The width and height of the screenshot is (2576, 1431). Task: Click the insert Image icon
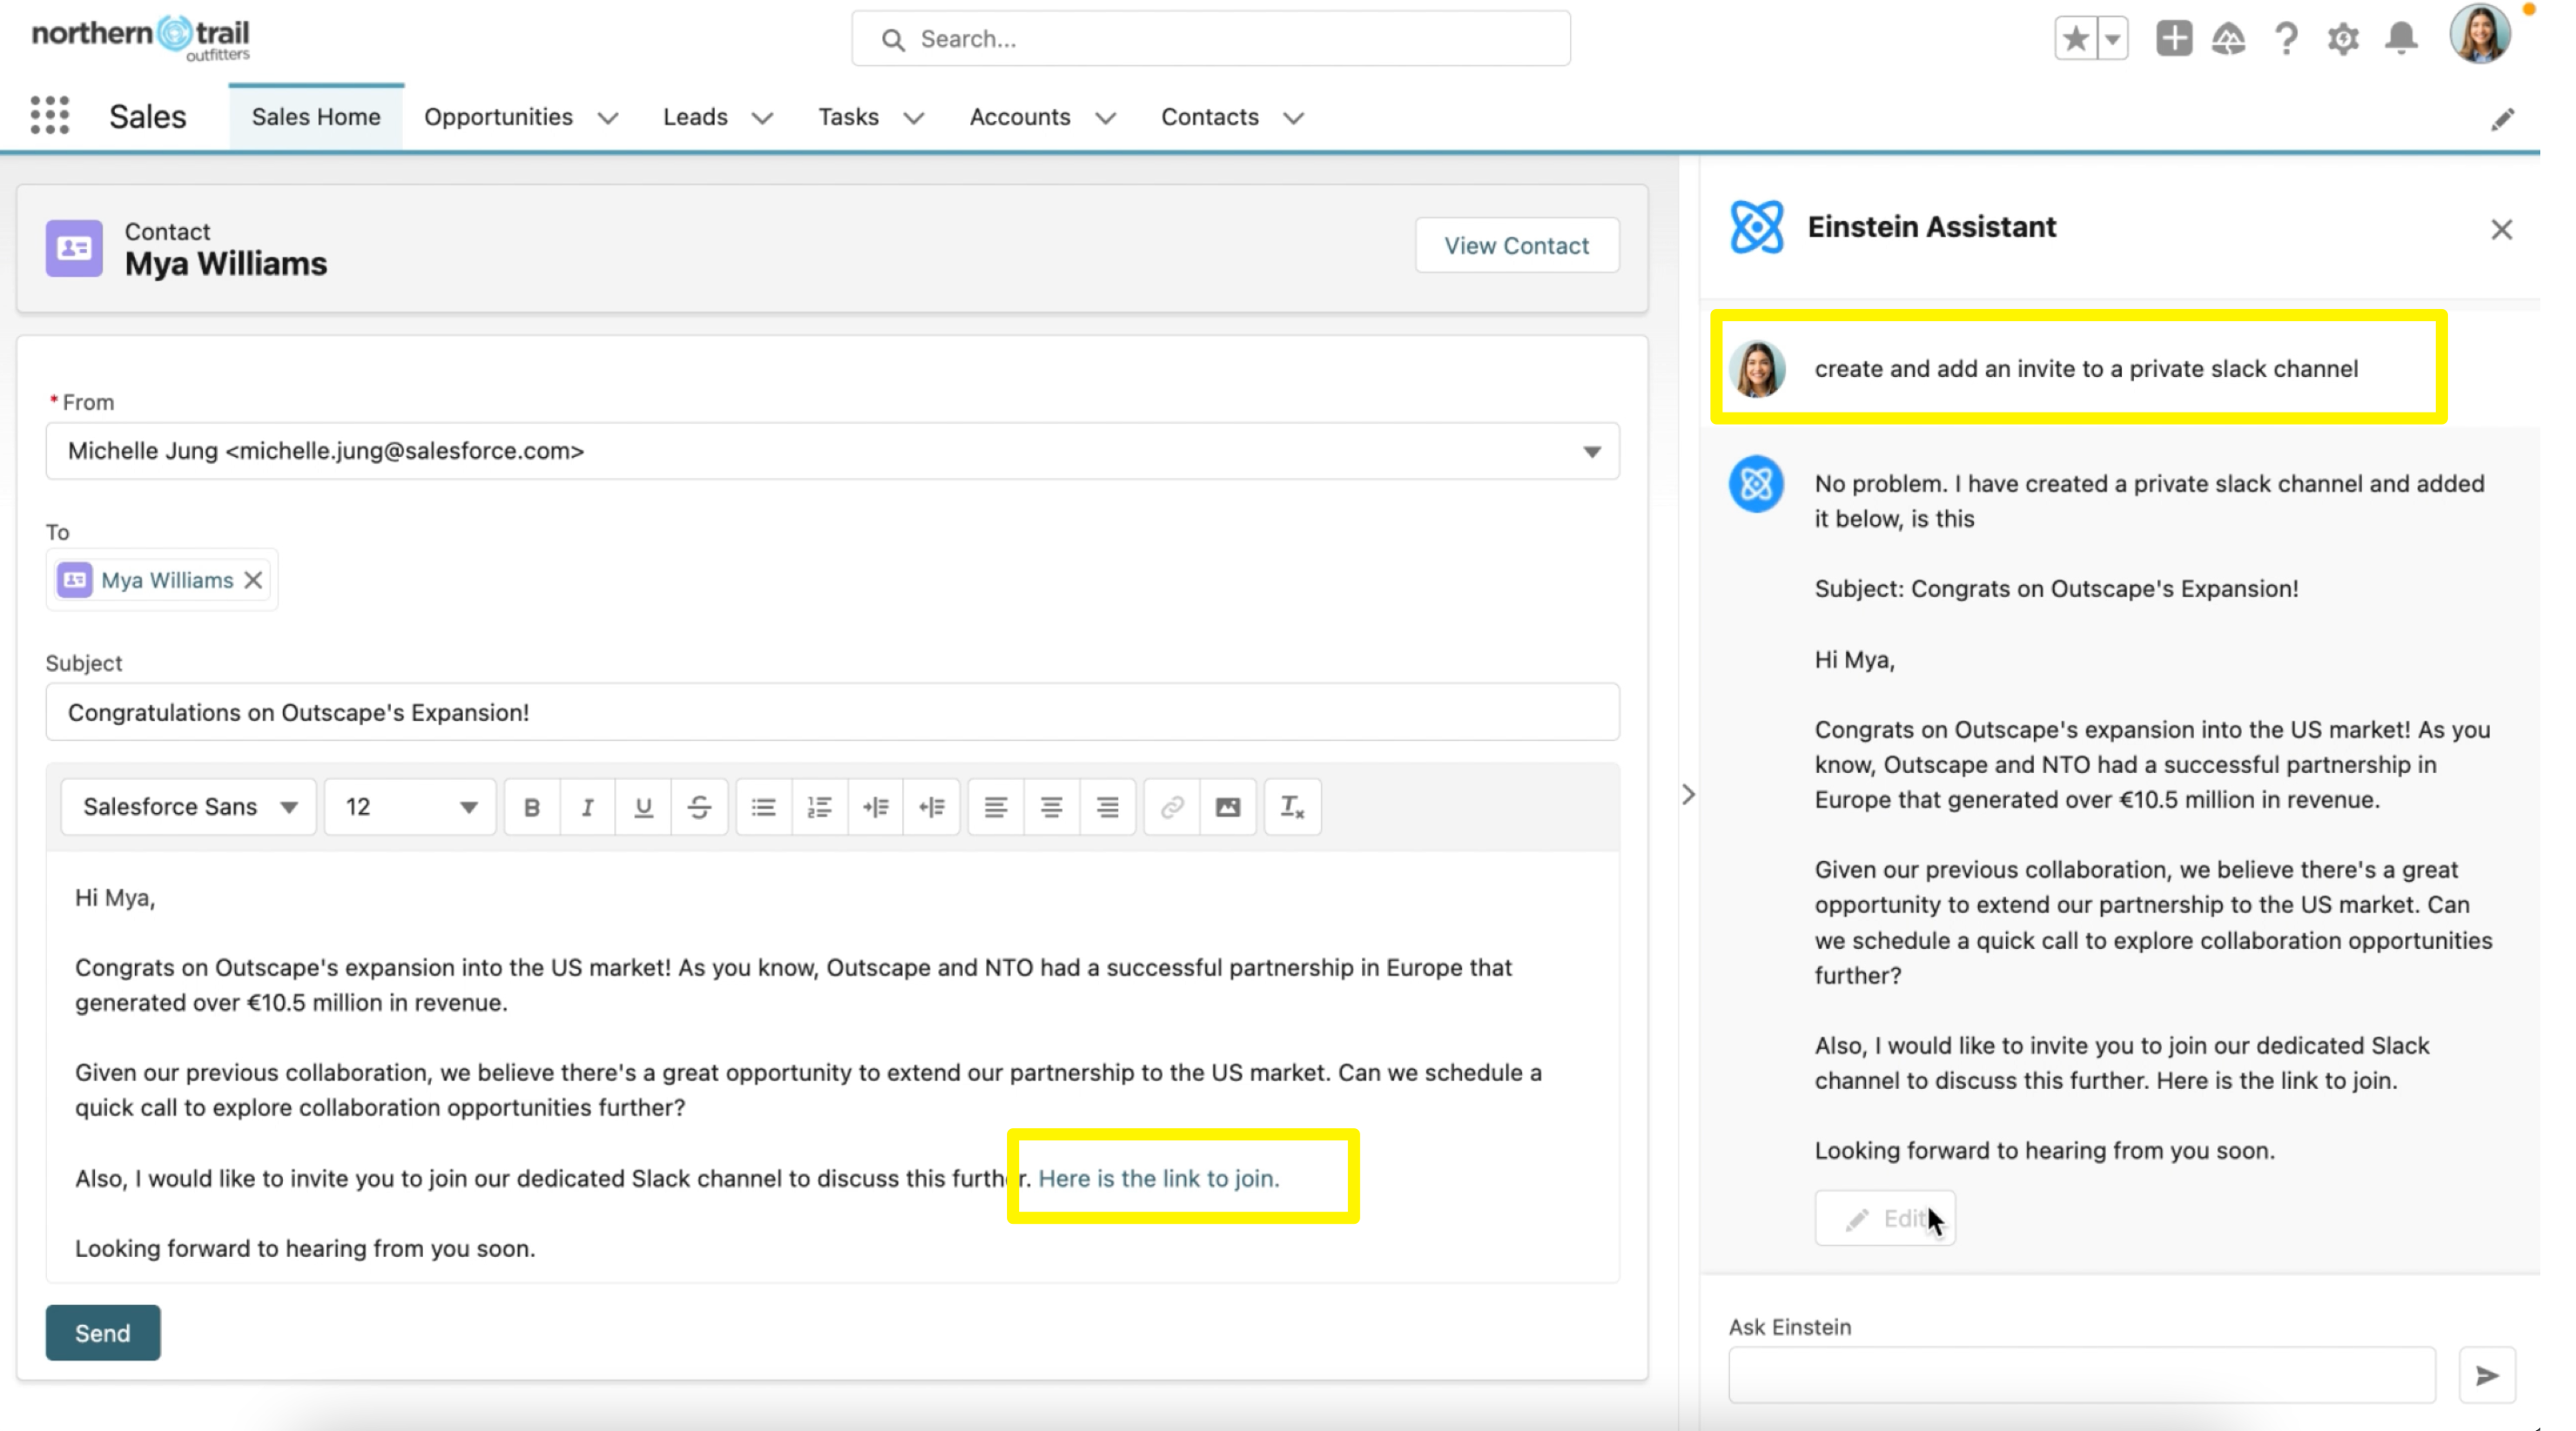pos(1228,807)
